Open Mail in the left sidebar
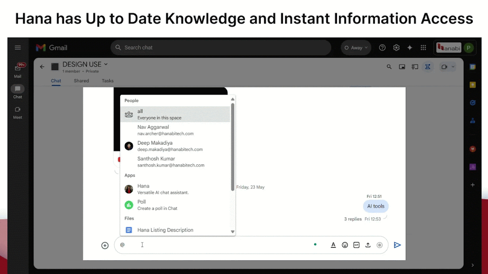The height and width of the screenshot is (274, 488). tap(18, 71)
